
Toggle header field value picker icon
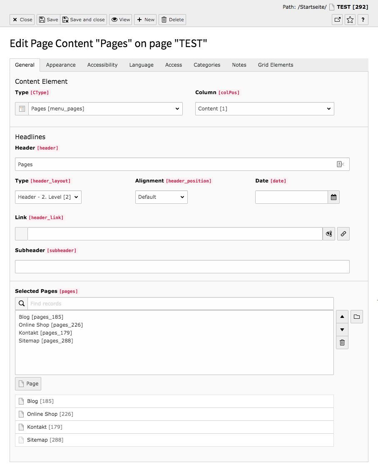pos(341,164)
